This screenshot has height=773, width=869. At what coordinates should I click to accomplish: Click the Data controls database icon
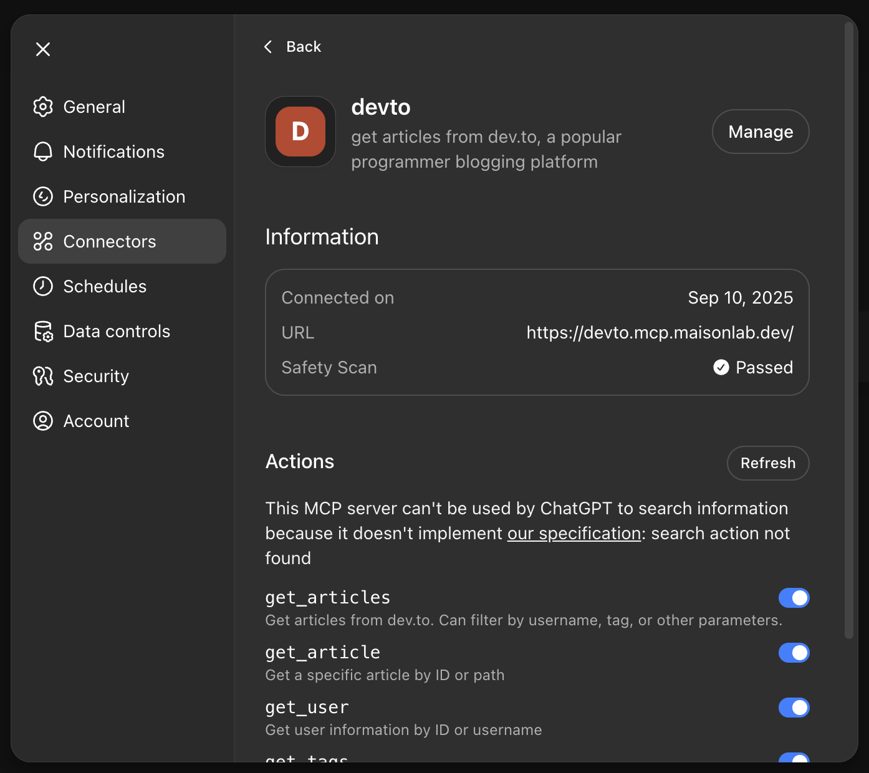pyautogui.click(x=42, y=331)
